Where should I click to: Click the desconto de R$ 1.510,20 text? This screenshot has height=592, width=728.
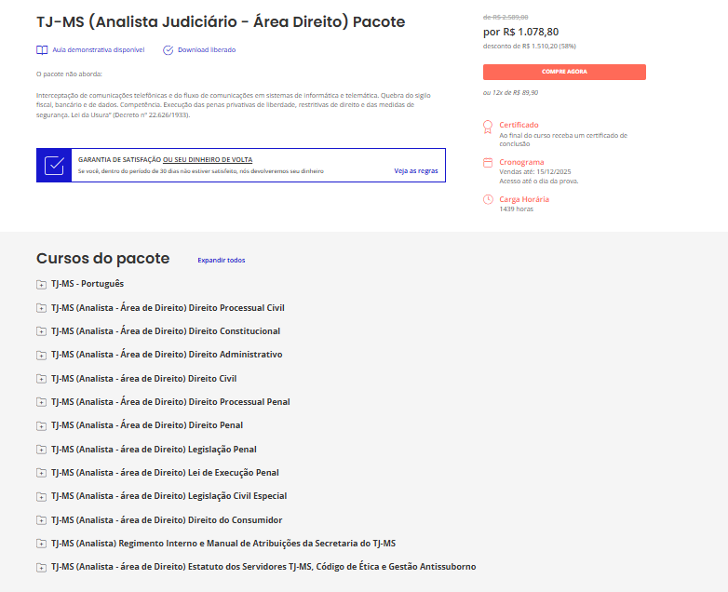[530, 46]
